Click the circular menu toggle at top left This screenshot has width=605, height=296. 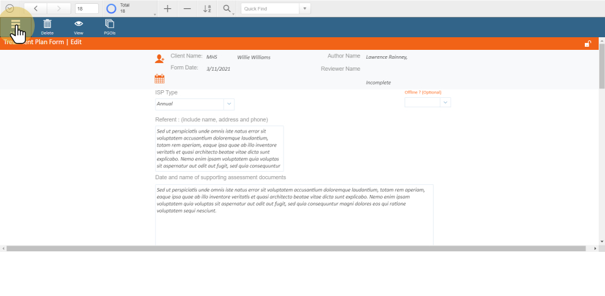point(10,9)
